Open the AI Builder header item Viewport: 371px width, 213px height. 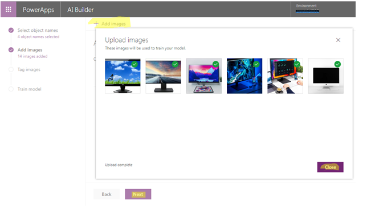coord(80,10)
